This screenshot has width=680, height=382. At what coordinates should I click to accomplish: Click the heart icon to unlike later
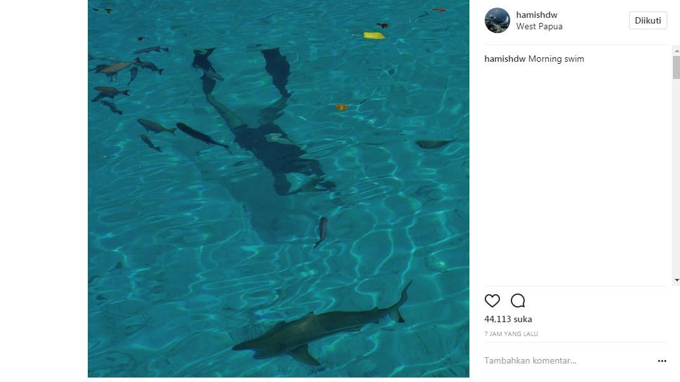[492, 300]
